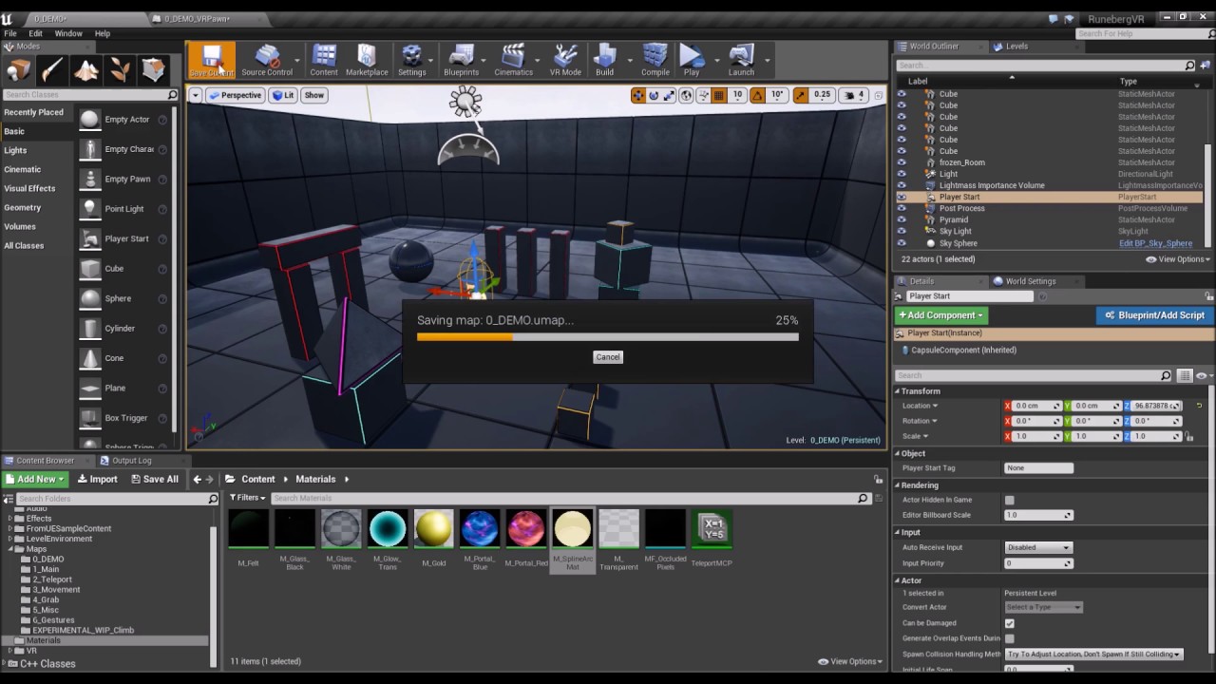The width and height of the screenshot is (1216, 684).
Task: Select the translate gizmo icon in viewport
Action: [x=638, y=95]
